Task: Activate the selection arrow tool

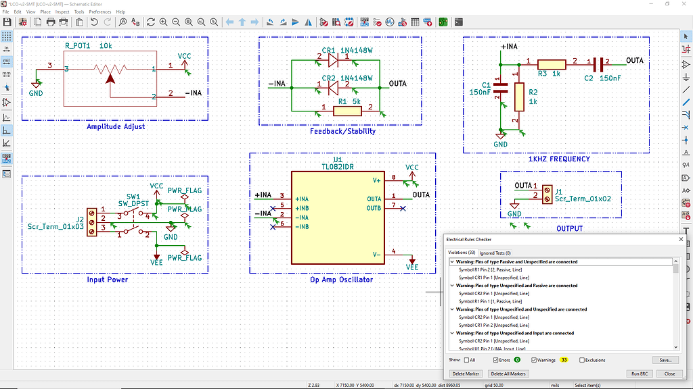Action: coord(686,35)
